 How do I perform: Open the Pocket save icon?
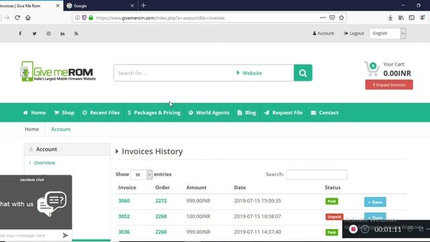point(332,18)
